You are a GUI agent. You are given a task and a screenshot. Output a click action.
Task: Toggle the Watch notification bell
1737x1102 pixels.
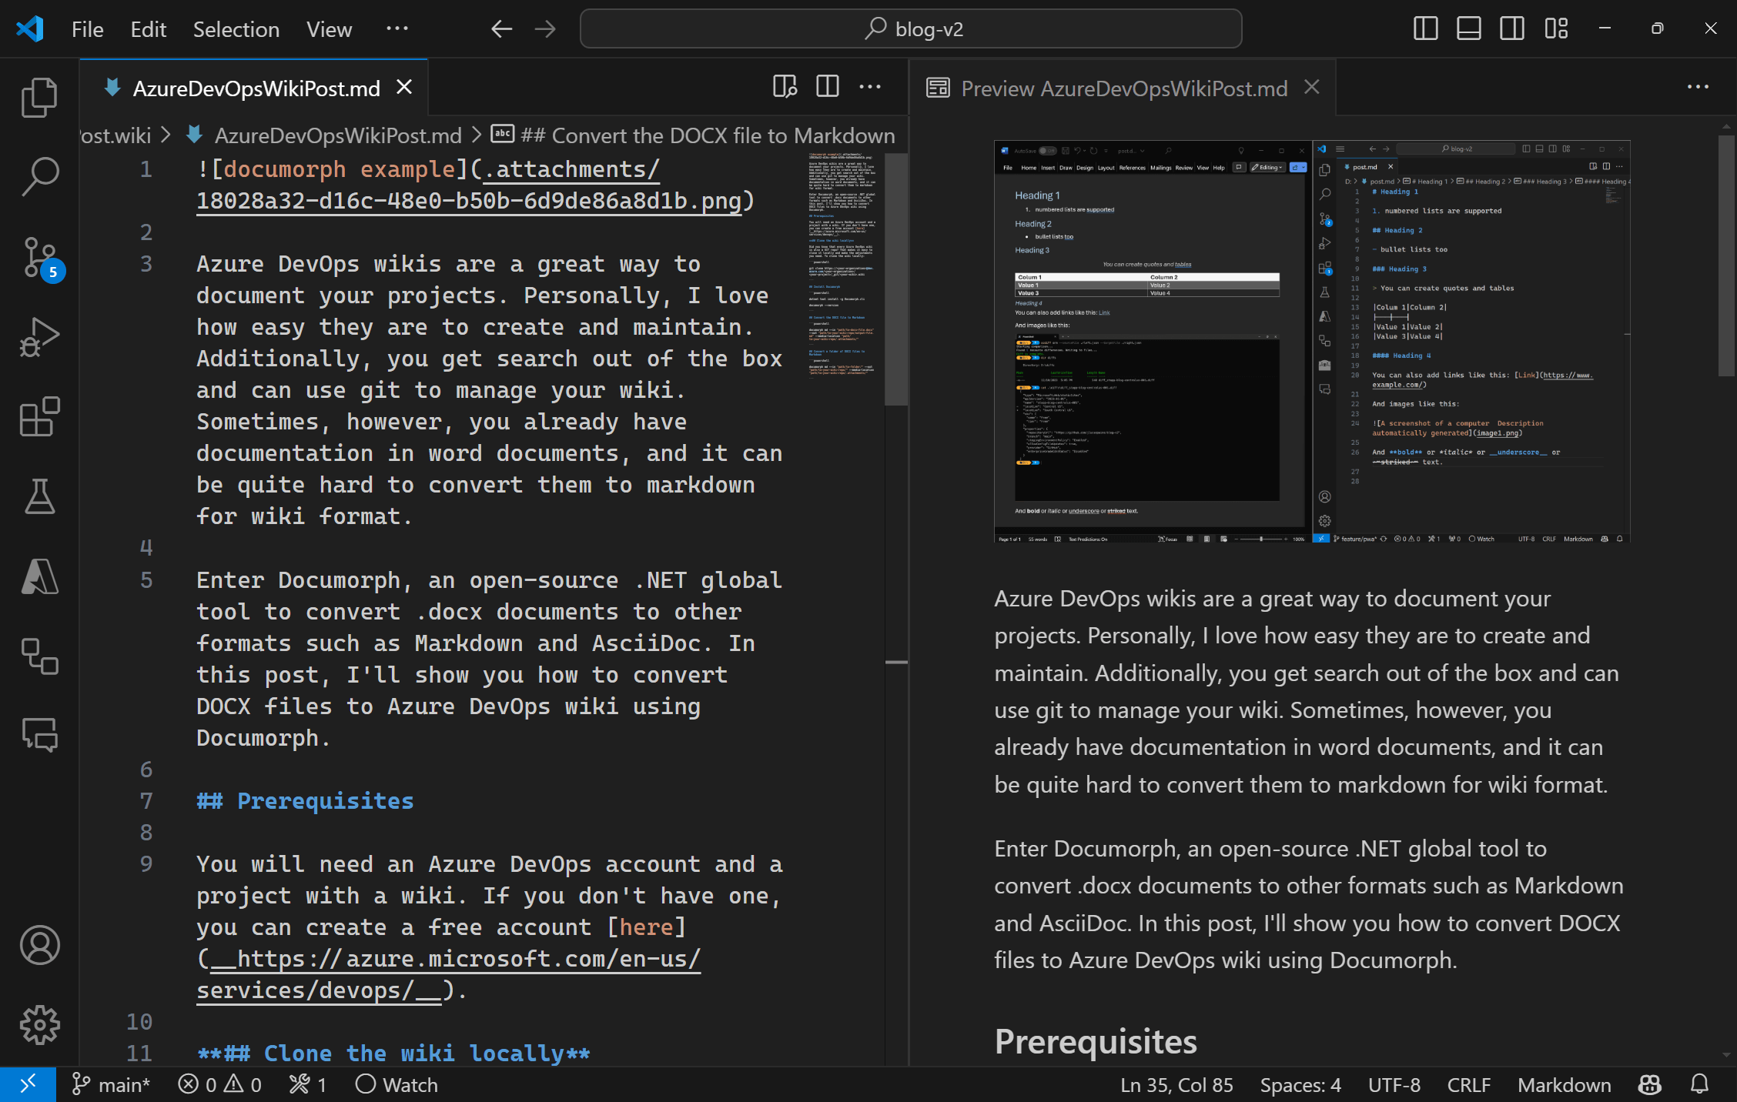coord(393,1084)
